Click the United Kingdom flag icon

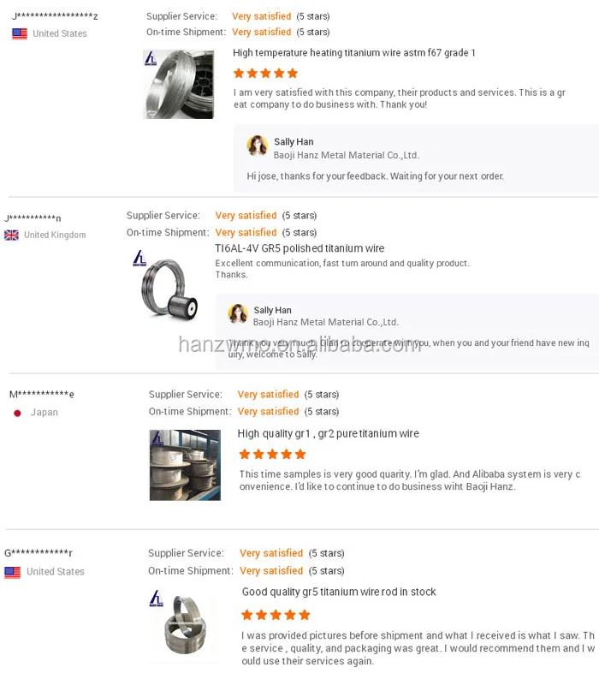[11, 235]
